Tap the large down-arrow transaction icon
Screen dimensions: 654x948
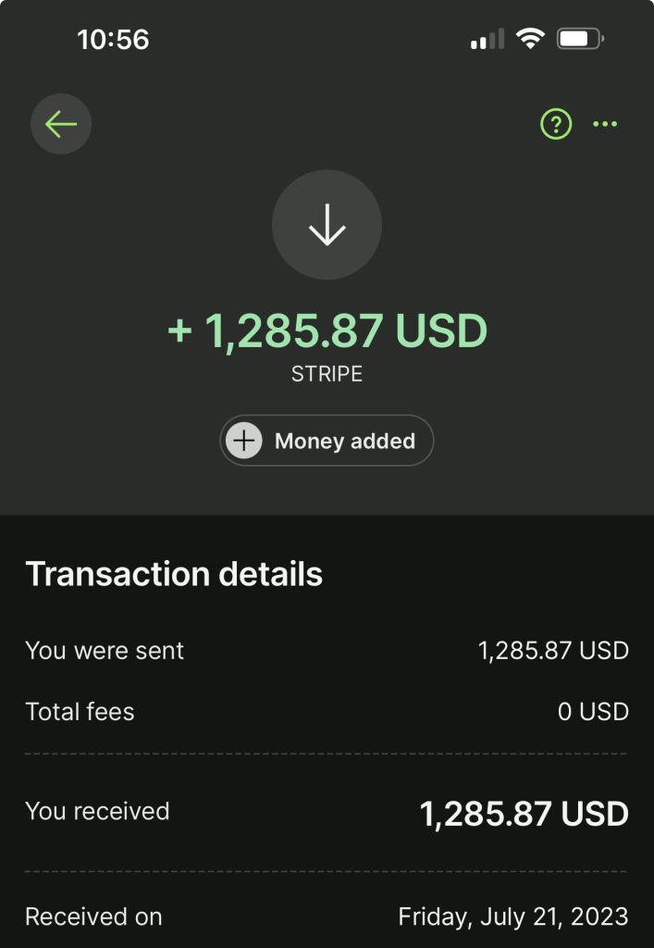[x=327, y=225]
